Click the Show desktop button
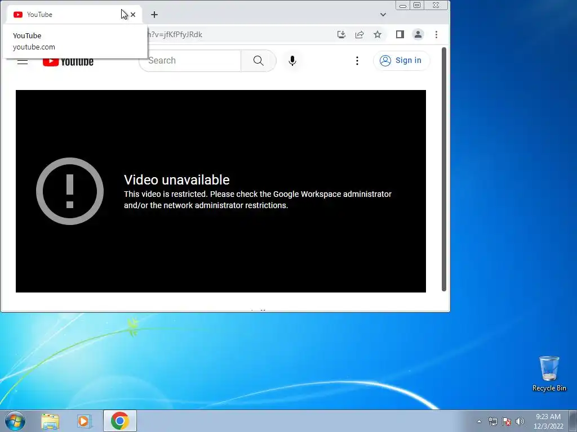The image size is (577, 432). tap(573, 421)
